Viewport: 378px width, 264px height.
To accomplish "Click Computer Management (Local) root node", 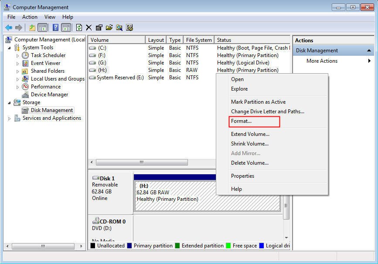I will (50, 40).
